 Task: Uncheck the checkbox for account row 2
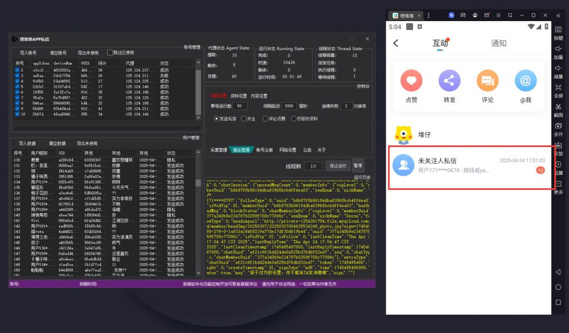17,70
